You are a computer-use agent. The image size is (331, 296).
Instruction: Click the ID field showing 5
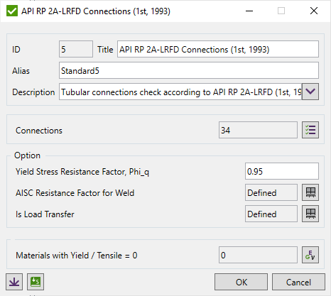[x=76, y=49]
